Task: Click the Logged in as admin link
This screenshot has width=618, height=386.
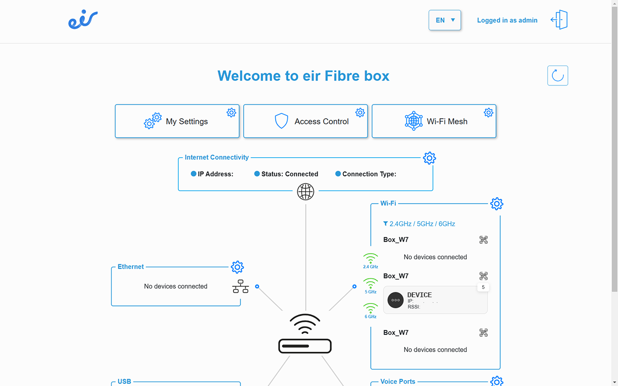Action: tap(507, 20)
